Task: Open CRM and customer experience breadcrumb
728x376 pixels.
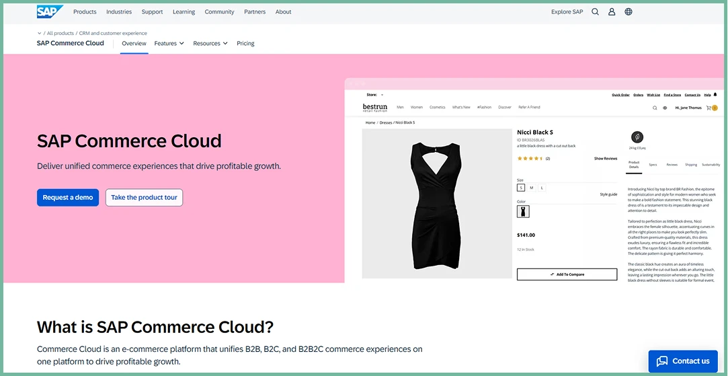Action: click(113, 34)
